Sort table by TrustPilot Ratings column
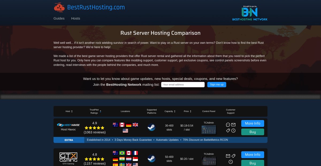 pyautogui.click(x=95, y=111)
